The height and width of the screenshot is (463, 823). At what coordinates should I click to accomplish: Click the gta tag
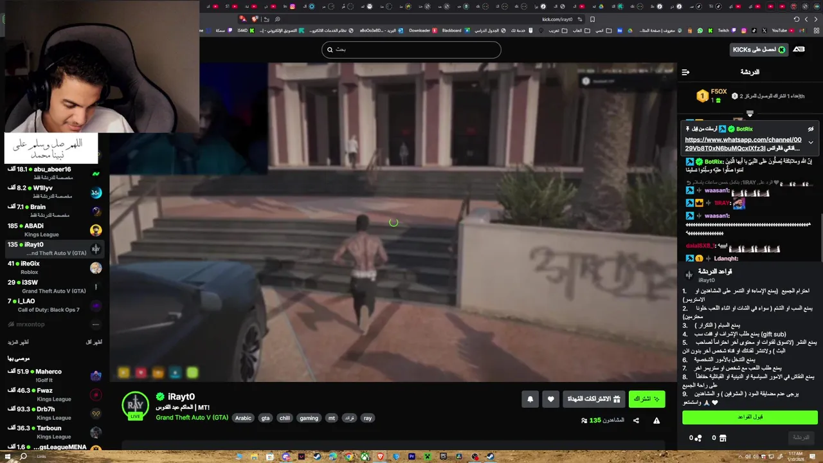pyautogui.click(x=266, y=418)
